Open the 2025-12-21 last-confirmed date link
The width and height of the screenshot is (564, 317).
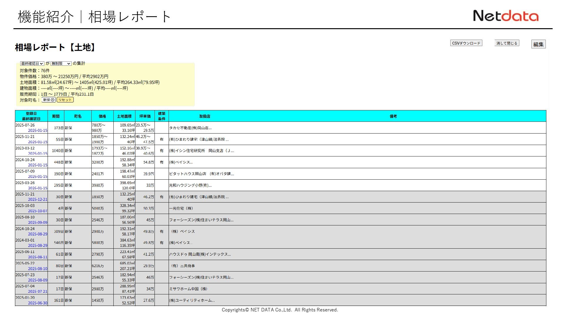(x=38, y=200)
